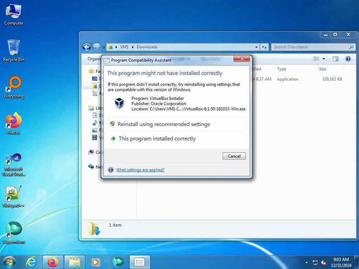The image size is (359, 269).
Task: Activate the Program Compatibility Assistant taskbar button
Action: point(140,262)
